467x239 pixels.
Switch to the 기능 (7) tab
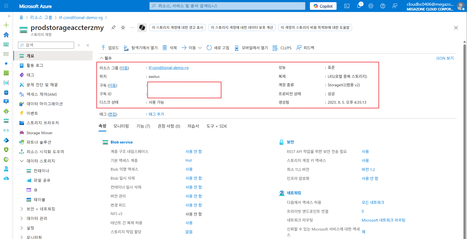point(143,126)
